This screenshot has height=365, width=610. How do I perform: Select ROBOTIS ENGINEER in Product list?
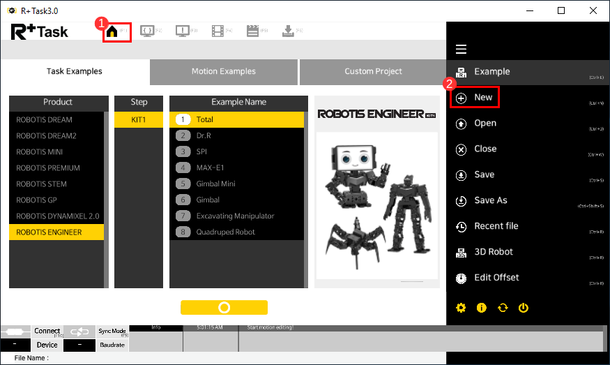[56, 232]
